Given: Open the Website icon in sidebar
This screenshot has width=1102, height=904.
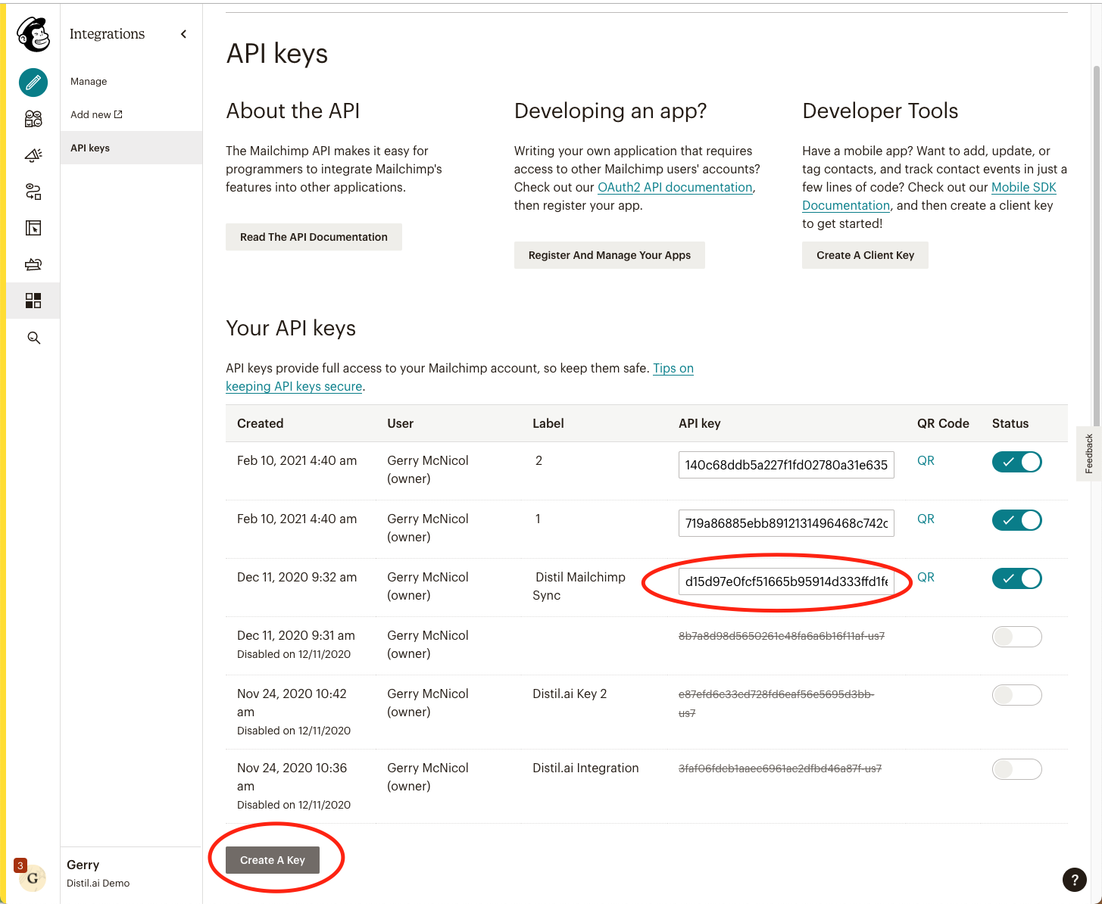Looking at the screenshot, I should point(33,228).
